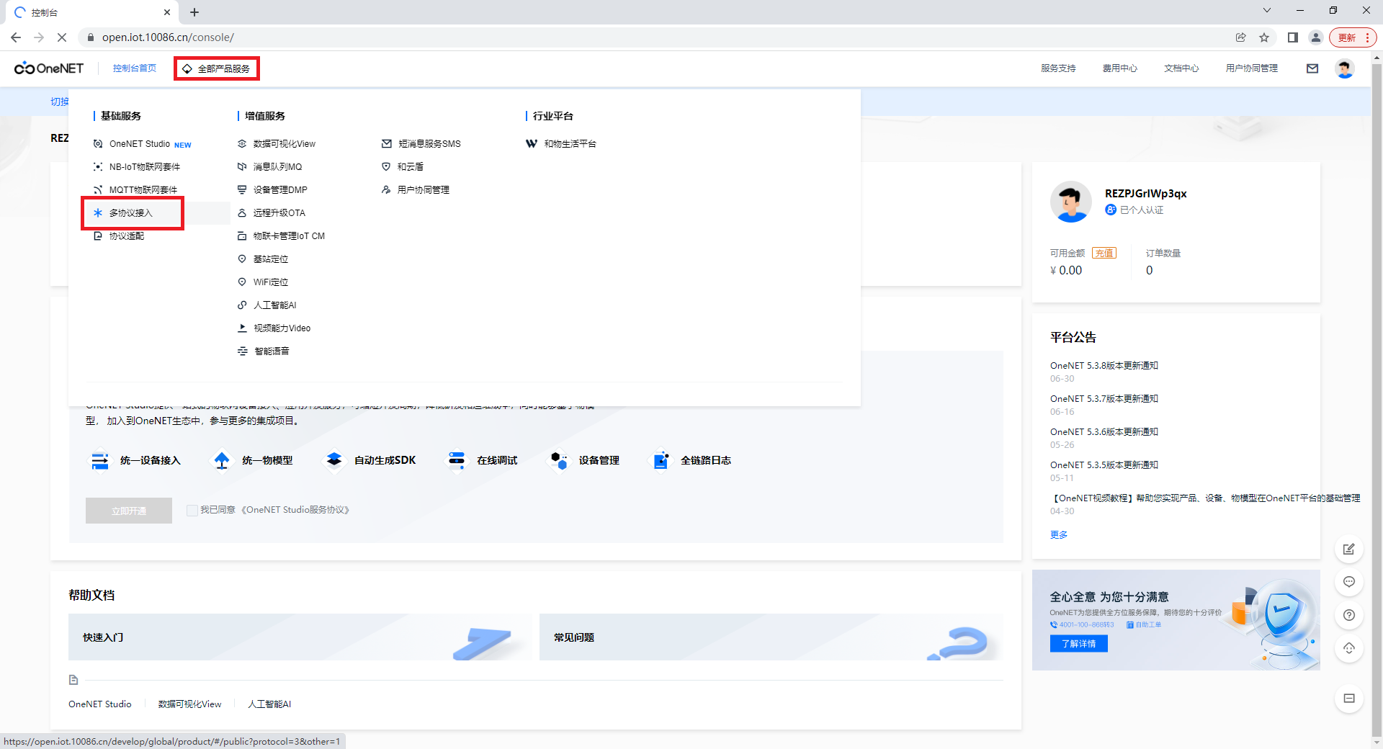The width and height of the screenshot is (1383, 749).
Task: Open the user avatar icon in header
Action: 1344,68
